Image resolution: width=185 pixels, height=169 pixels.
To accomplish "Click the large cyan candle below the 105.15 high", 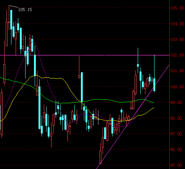I will click(x=11, y=20).
